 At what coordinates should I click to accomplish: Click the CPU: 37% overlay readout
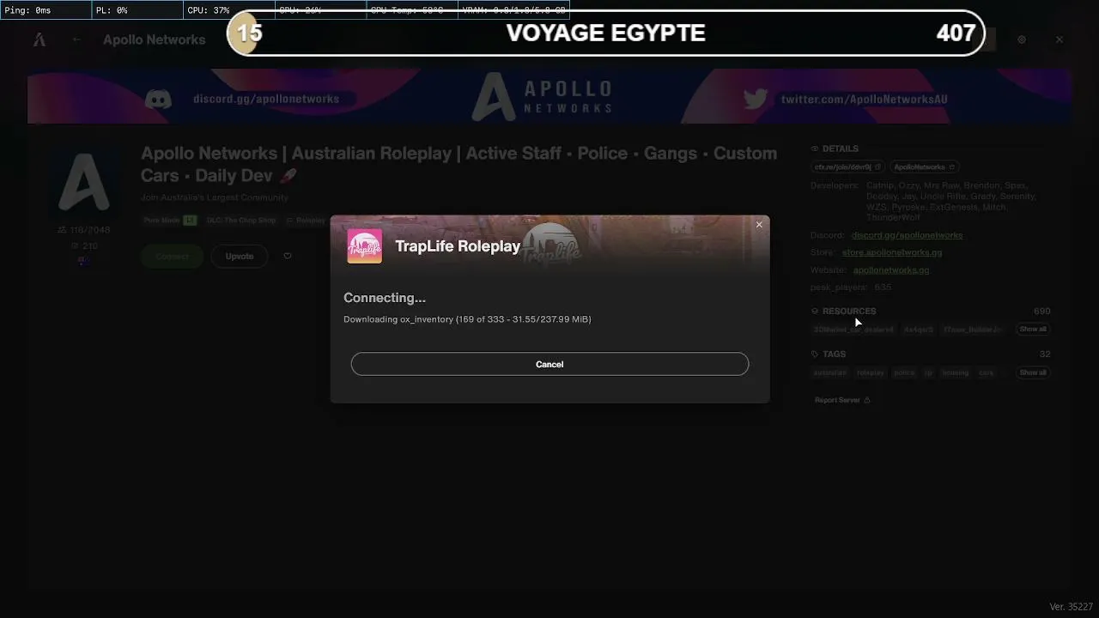point(209,10)
